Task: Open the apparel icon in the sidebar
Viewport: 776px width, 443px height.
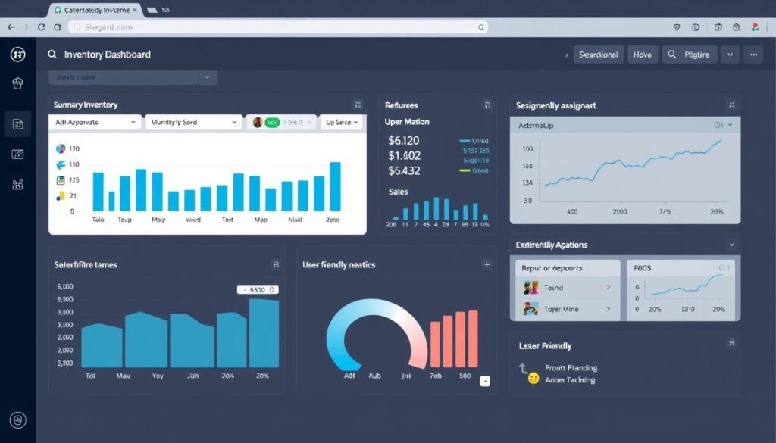Action: click(x=17, y=85)
